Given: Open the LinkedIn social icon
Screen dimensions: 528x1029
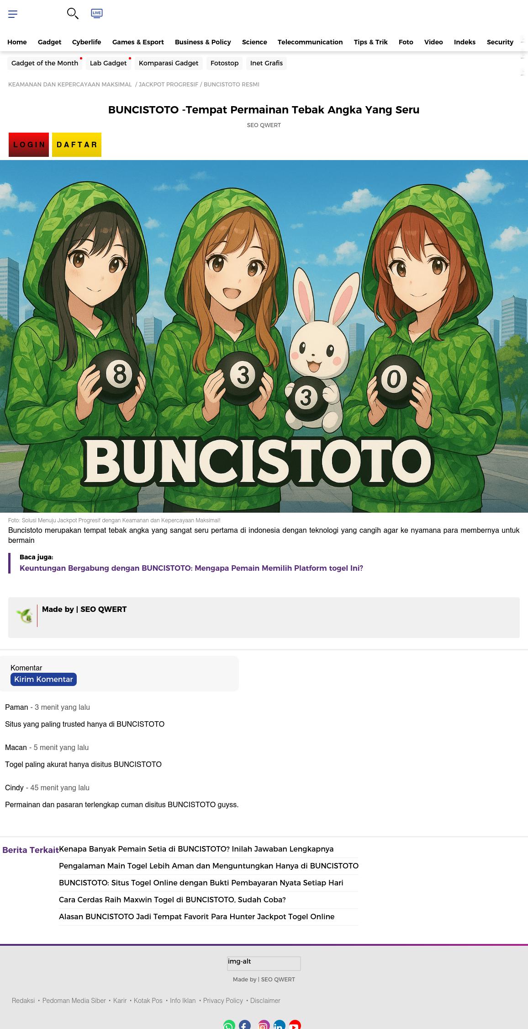Looking at the screenshot, I should [x=280, y=1025].
